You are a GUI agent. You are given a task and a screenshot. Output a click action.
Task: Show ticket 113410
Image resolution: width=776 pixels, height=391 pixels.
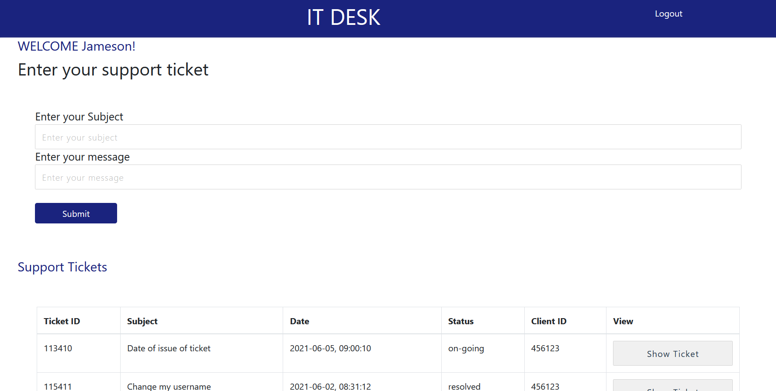point(672,353)
